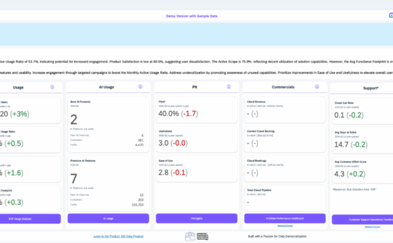Click Request Access under Portfolio Performance Dashboard
Image resolution: width=393 pixels, height=243 pixels.
coord(285,226)
